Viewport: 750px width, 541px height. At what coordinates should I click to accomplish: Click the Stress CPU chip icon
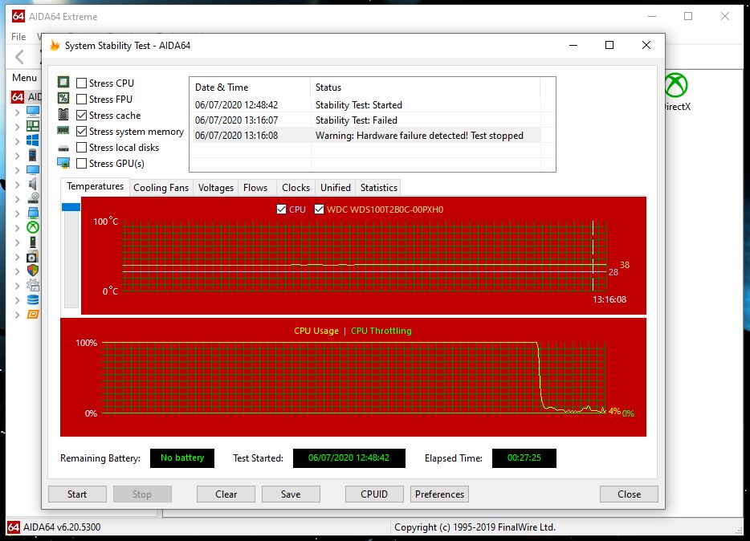[63, 82]
